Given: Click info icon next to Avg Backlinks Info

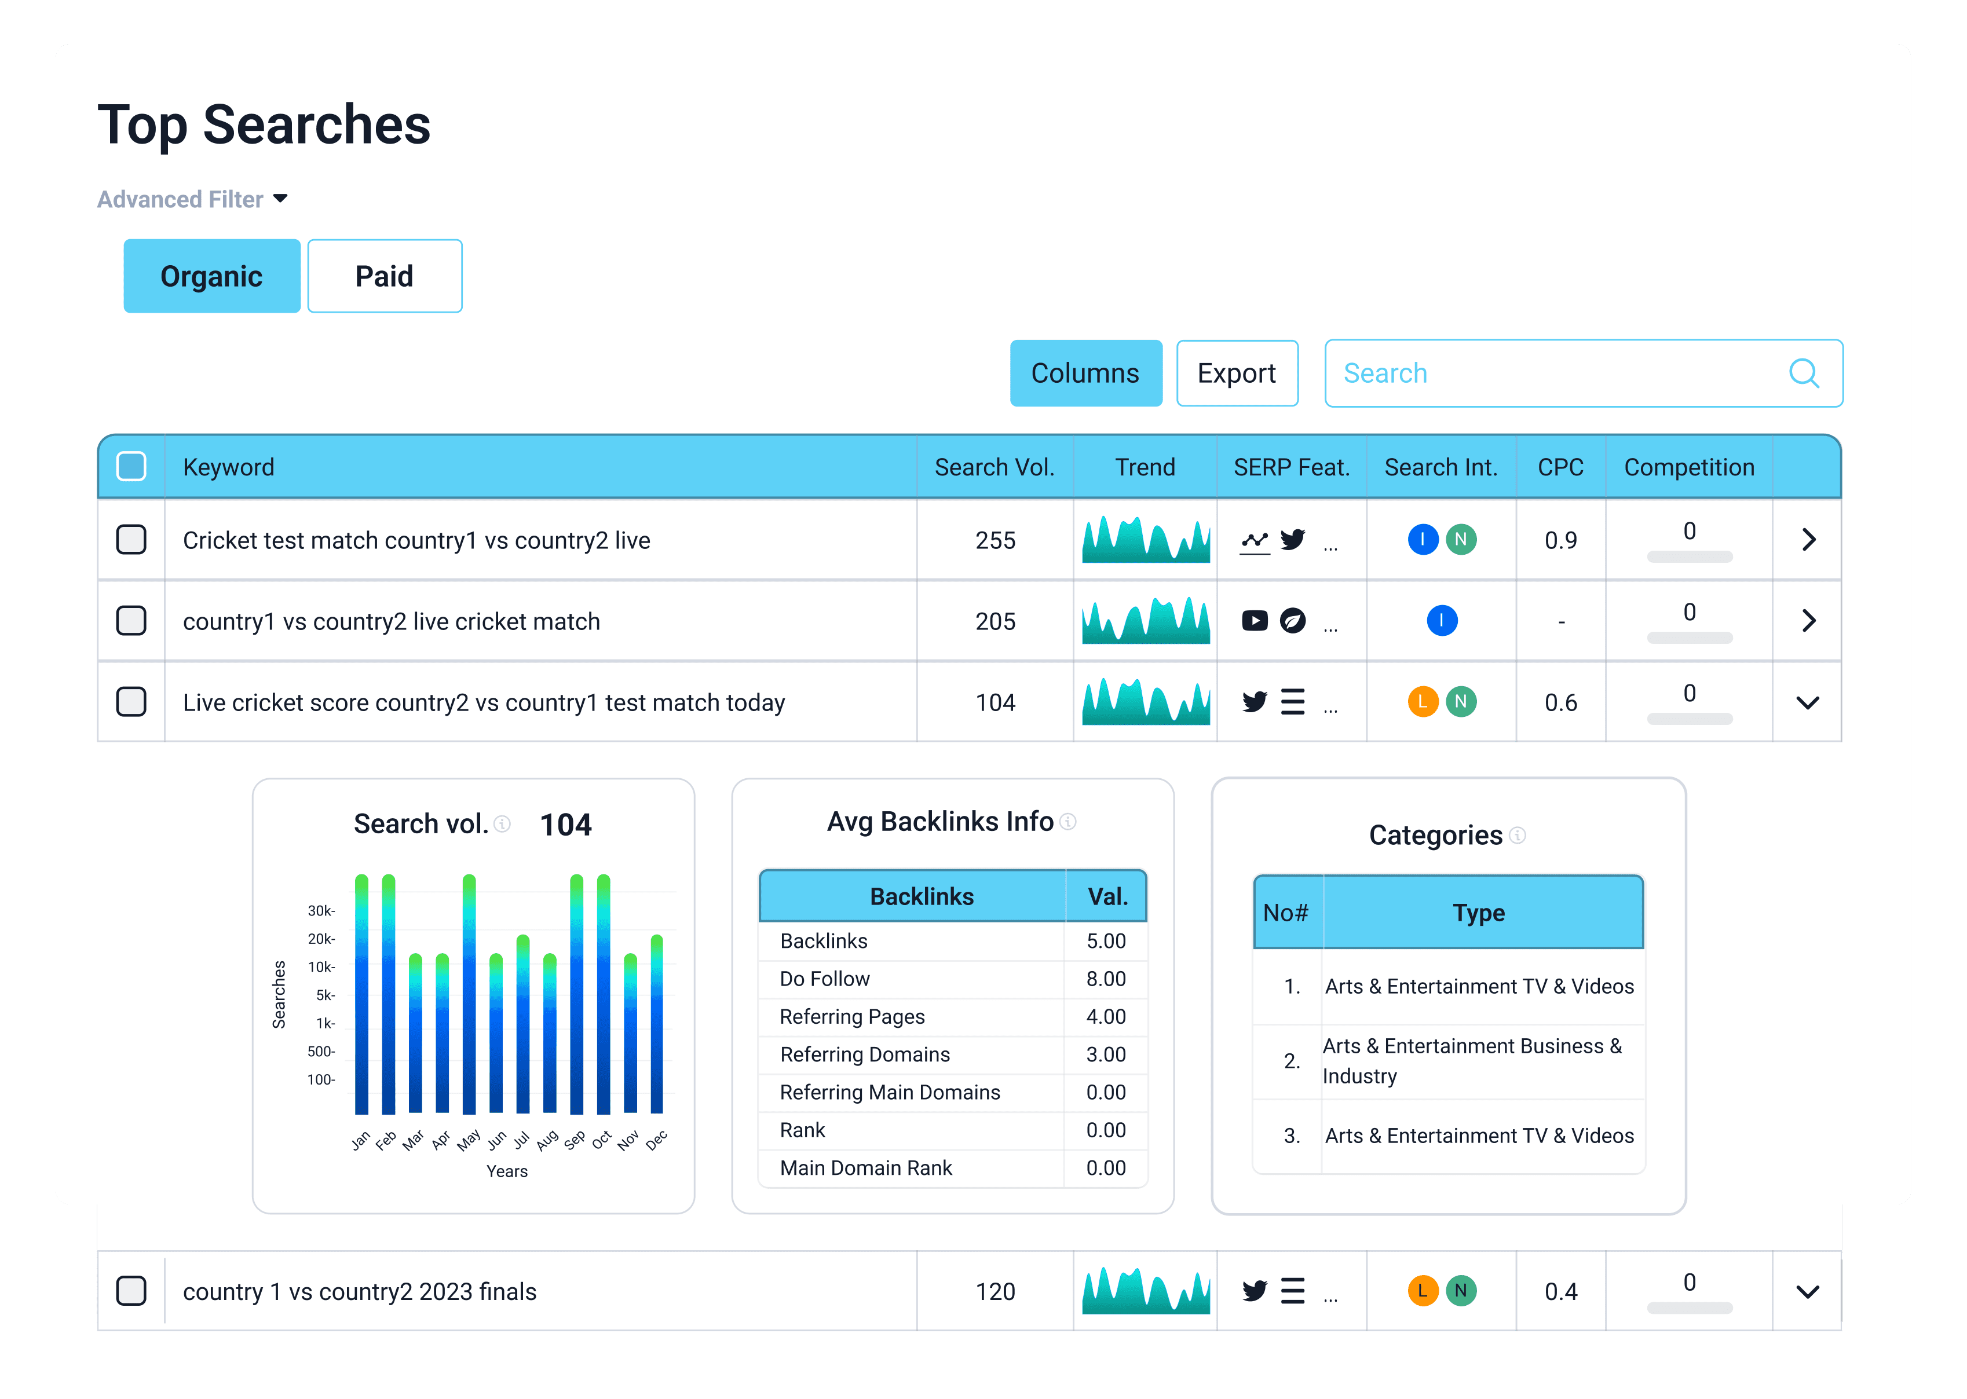Looking at the screenshot, I should 1069,822.
